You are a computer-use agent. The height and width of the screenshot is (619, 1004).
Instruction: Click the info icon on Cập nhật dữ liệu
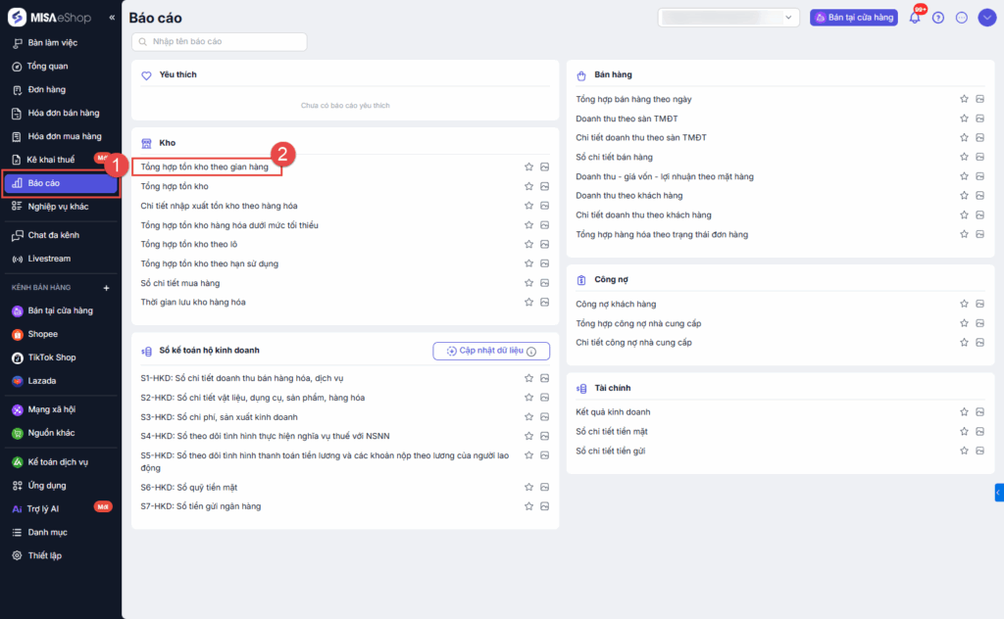[531, 351]
